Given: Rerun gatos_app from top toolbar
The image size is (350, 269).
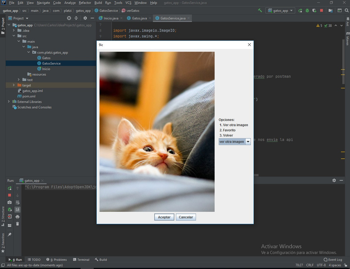Looking at the screenshot, I should tap(300, 10).
